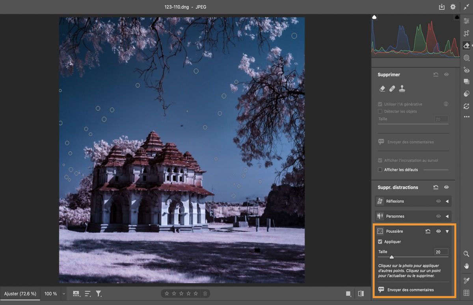Reset the Suppr. distractions adjustments
This screenshot has width=473, height=305.
tap(436, 187)
